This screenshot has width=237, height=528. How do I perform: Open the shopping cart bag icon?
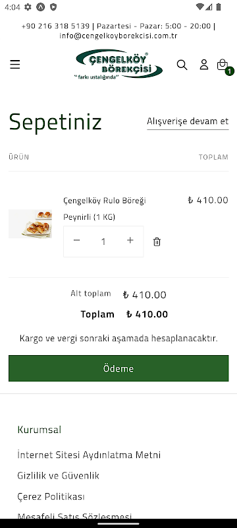click(x=223, y=64)
